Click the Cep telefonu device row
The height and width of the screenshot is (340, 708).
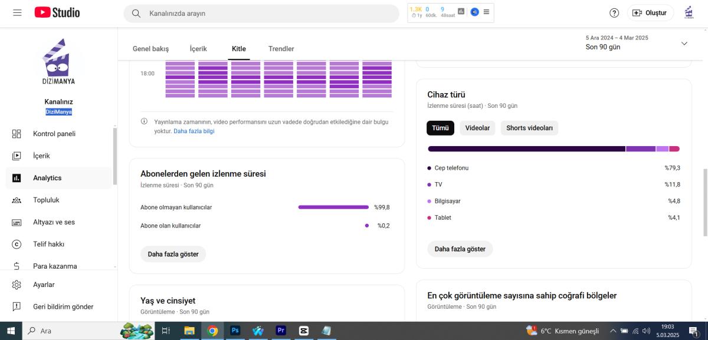tap(553, 168)
